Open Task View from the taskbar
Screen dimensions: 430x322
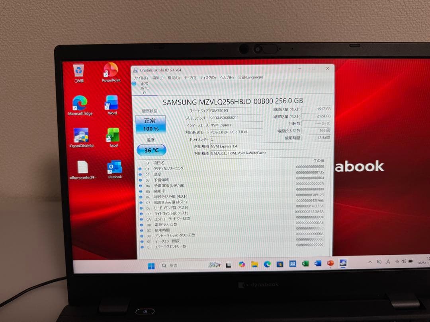click(x=229, y=265)
